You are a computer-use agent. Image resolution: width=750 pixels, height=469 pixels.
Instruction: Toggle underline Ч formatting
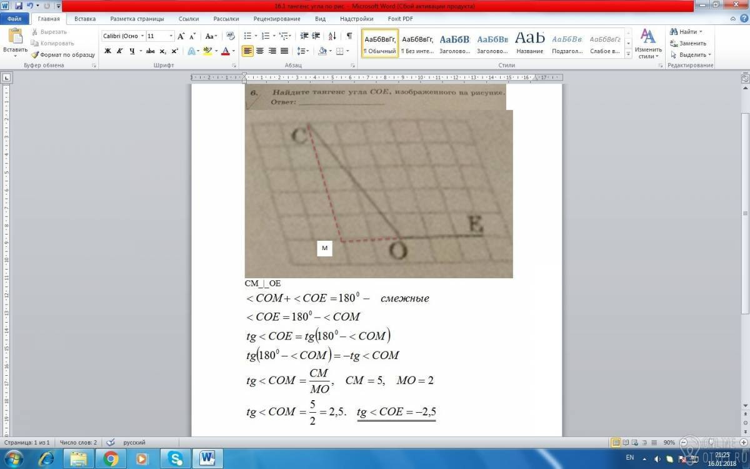click(132, 51)
